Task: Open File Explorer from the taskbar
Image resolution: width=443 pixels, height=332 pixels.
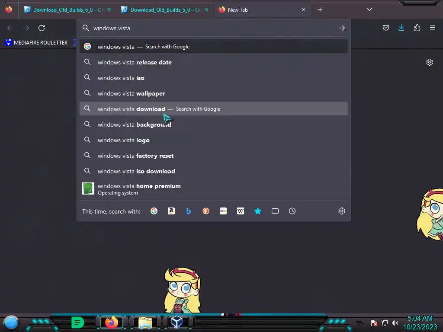Action: tap(145, 323)
